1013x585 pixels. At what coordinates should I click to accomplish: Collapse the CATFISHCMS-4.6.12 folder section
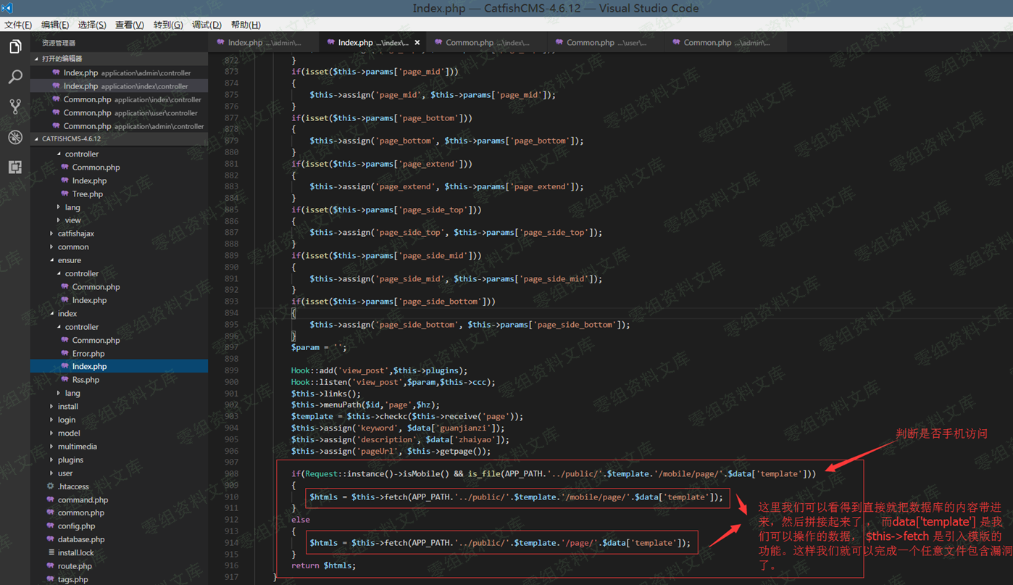pos(71,138)
